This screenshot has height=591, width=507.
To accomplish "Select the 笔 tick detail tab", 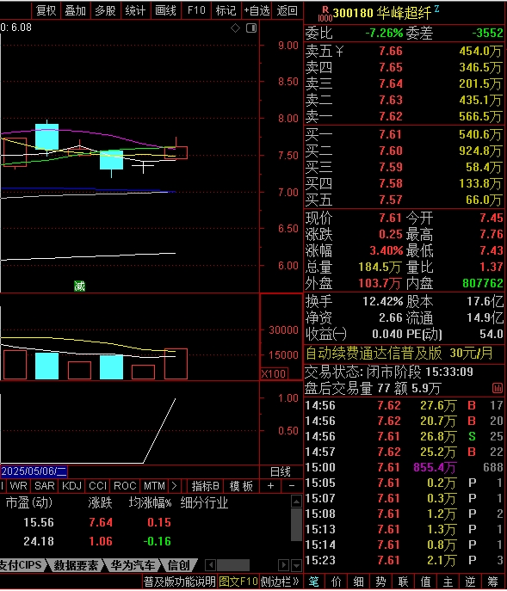I will click(314, 582).
